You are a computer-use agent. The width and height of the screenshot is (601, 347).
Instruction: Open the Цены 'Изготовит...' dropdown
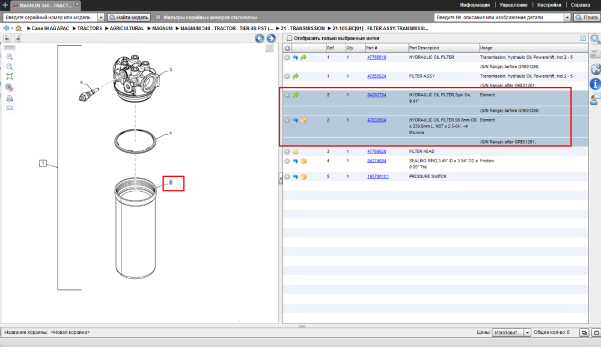point(511,333)
